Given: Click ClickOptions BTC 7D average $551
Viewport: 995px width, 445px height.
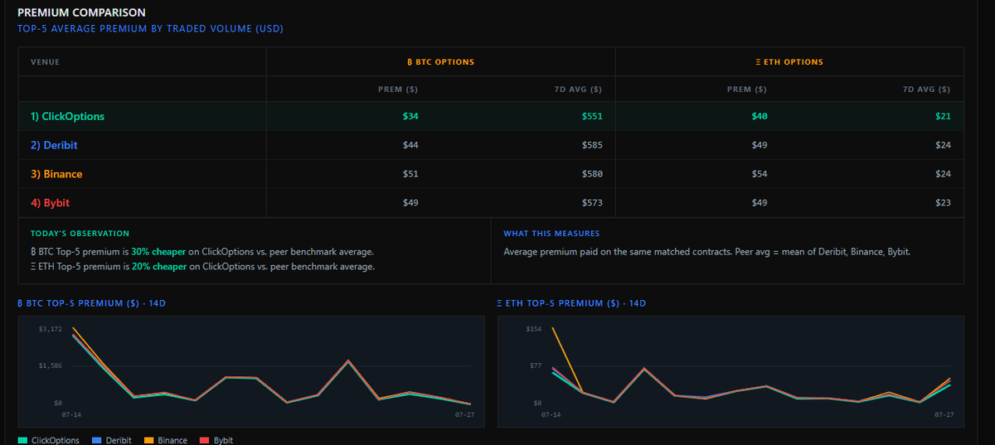Looking at the screenshot, I should click(x=592, y=117).
